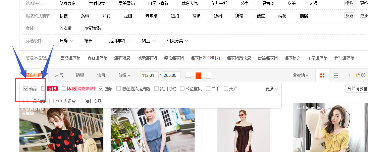The height and width of the screenshot is (152, 368).
Task: Select the 人气 sorting tab
Action: point(59,75)
